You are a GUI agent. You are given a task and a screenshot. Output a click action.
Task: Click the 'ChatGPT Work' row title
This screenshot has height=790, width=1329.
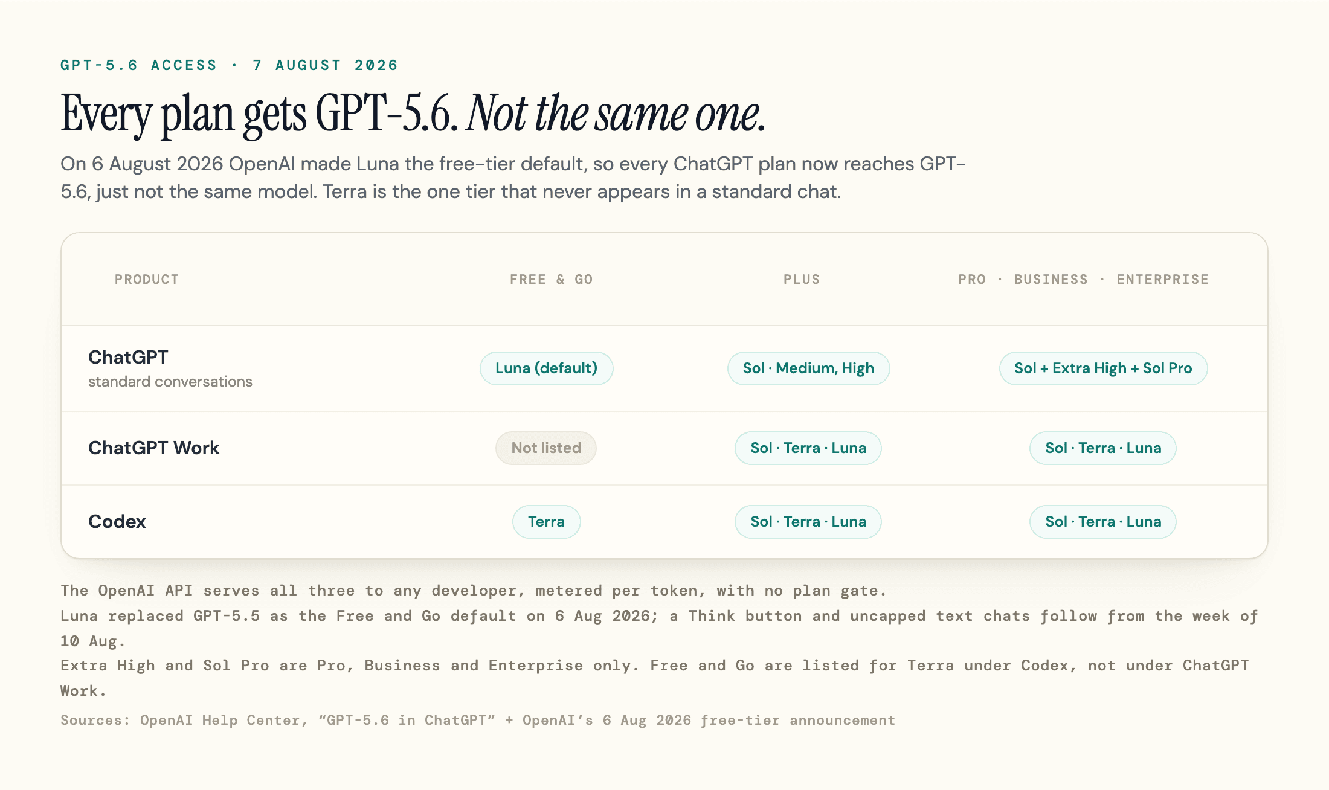coord(154,448)
